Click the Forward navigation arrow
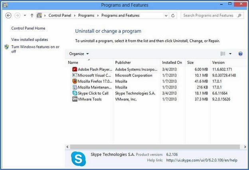249x170 pixels. click(17, 16)
